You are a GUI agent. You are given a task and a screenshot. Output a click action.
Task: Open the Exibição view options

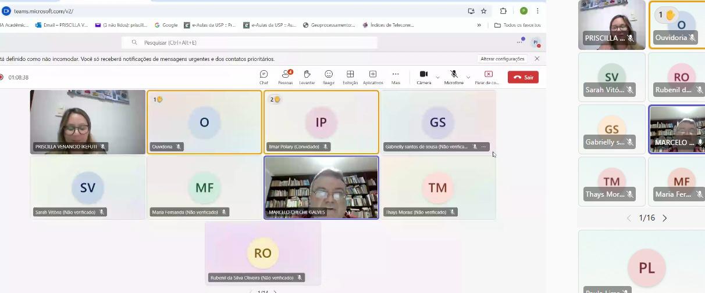[350, 77]
